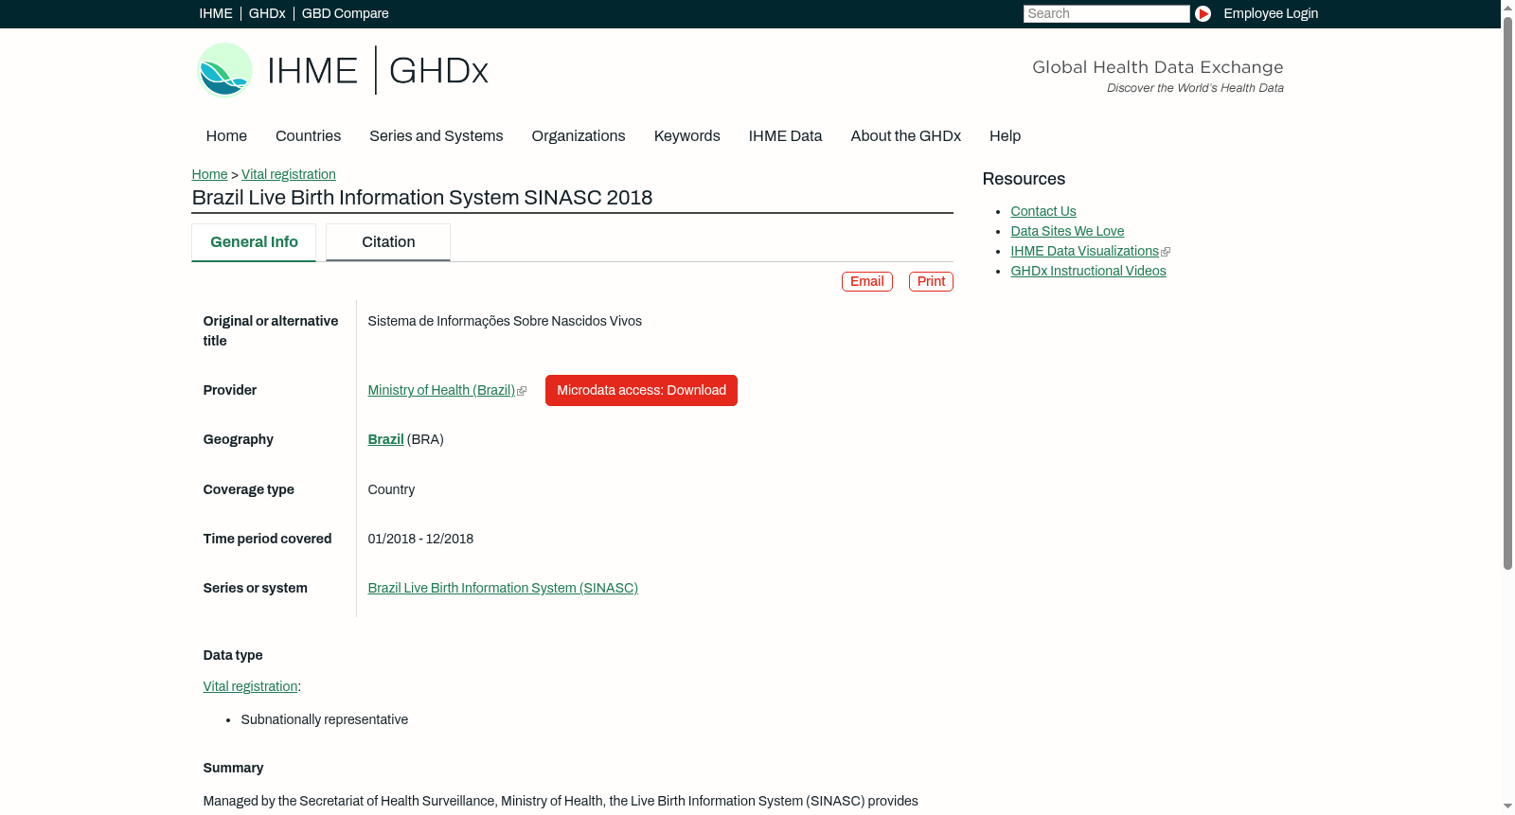Image resolution: width=1515 pixels, height=815 pixels.
Task: Click Microdata access: Download button
Action: 641,390
